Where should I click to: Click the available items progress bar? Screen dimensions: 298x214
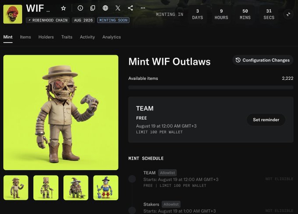(211, 88)
